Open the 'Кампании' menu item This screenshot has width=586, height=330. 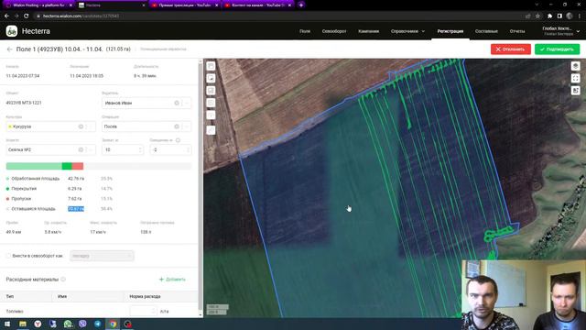pos(368,31)
